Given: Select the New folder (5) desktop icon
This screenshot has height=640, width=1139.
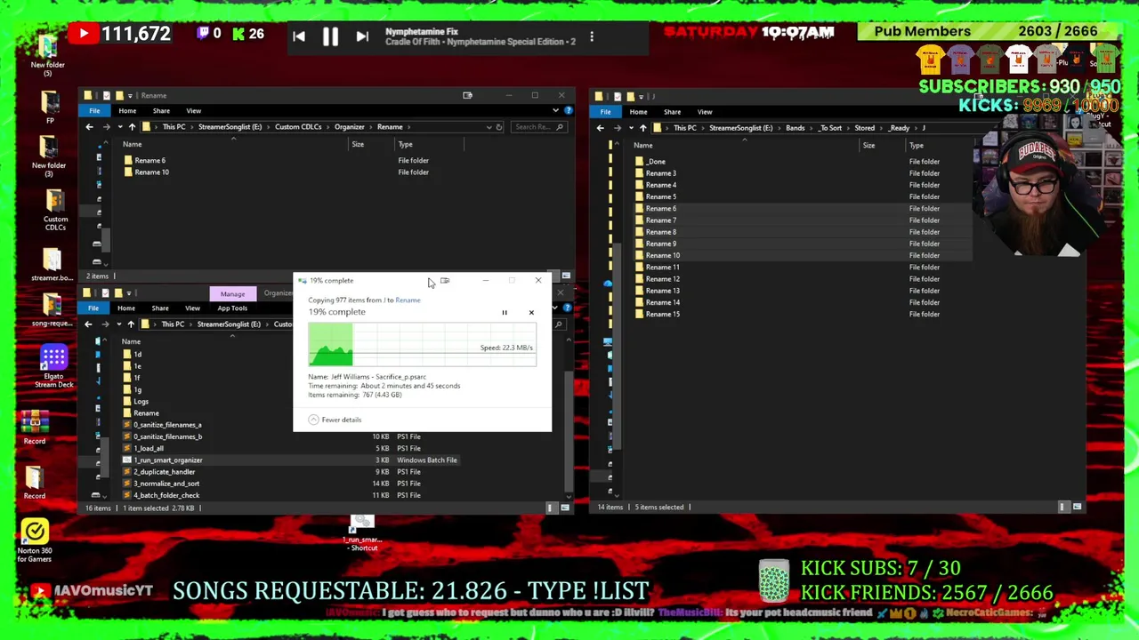Looking at the screenshot, I should pyautogui.click(x=48, y=56).
